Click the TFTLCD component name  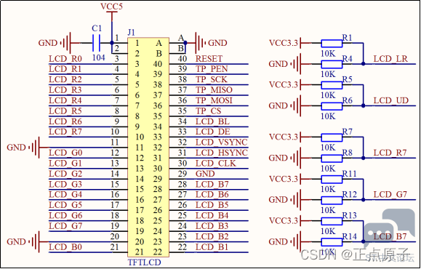point(145,262)
